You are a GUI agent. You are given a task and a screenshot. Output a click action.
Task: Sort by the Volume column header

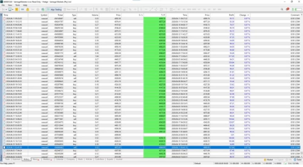(95, 15)
